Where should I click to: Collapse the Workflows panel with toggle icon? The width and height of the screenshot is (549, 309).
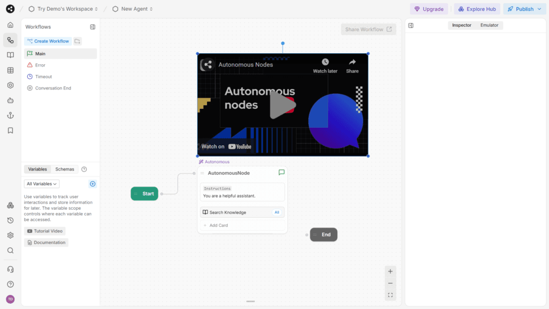(92, 27)
